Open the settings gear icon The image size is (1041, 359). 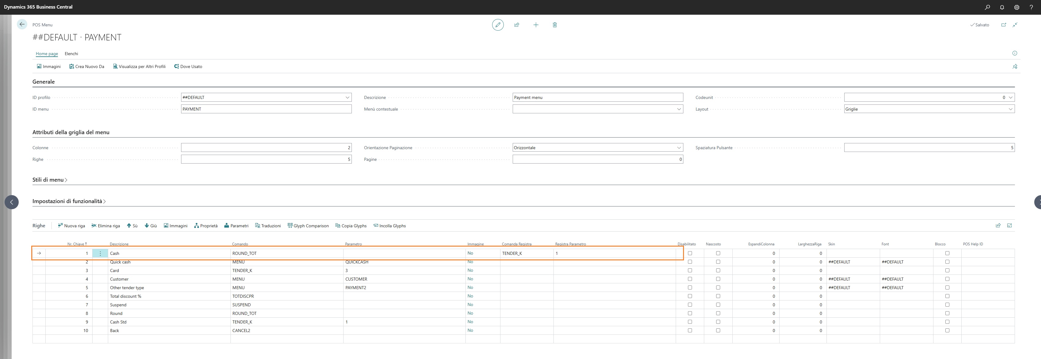[x=1016, y=7]
